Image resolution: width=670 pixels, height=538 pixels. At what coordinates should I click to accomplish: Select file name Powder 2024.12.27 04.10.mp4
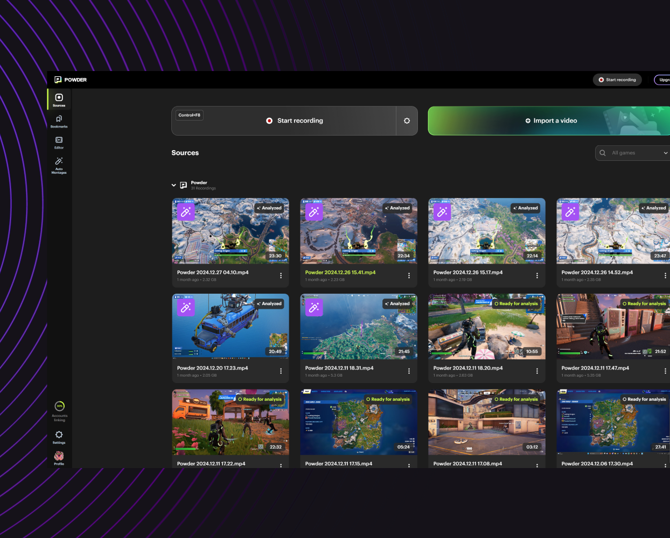pos(213,272)
